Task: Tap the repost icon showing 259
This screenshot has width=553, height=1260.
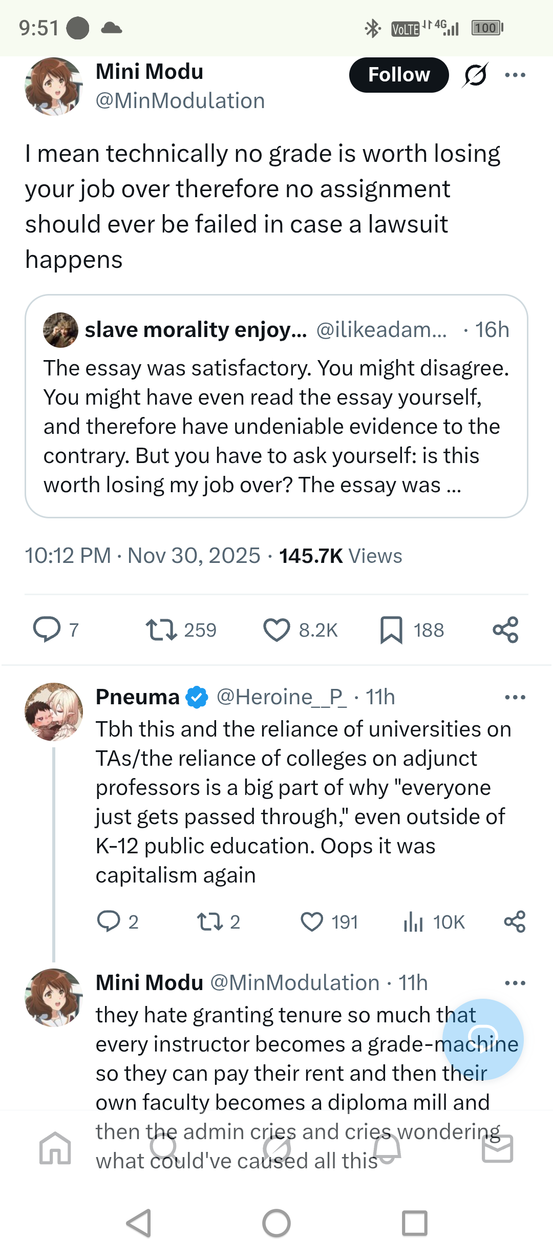Action: 161,629
